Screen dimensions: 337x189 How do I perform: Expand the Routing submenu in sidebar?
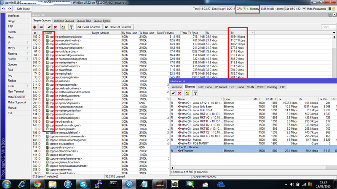click(28, 54)
